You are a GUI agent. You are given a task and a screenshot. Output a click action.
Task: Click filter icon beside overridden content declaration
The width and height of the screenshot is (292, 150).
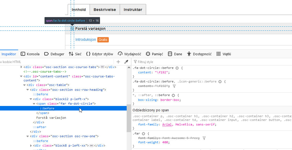(174, 86)
